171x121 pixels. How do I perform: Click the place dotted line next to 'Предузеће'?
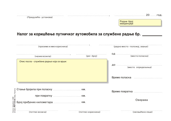point(88,15)
